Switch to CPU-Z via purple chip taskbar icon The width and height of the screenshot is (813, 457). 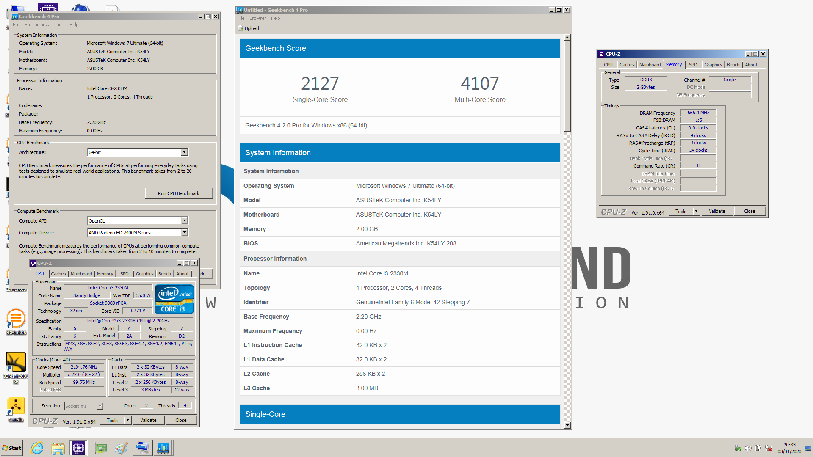coord(78,448)
